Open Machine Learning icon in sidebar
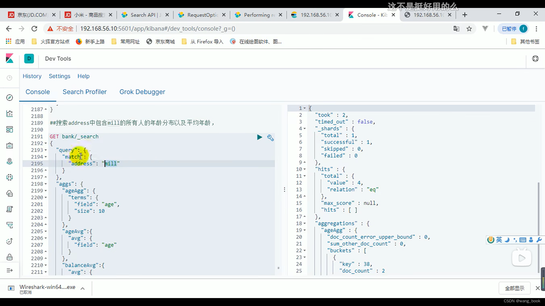 point(9,177)
